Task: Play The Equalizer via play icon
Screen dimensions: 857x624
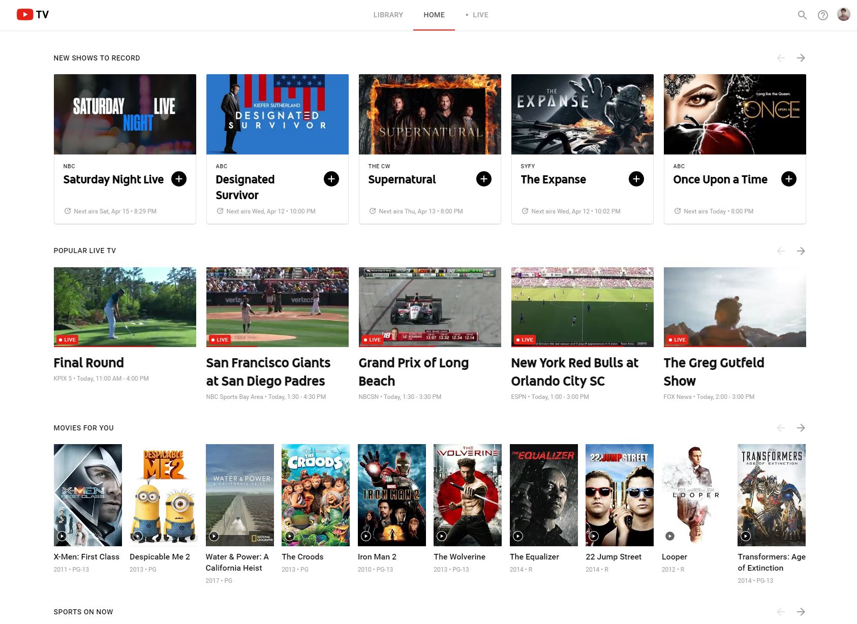Action: 518,536
